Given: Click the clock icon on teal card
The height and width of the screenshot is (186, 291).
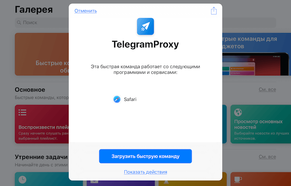Looking at the screenshot, I should click(23, 179).
